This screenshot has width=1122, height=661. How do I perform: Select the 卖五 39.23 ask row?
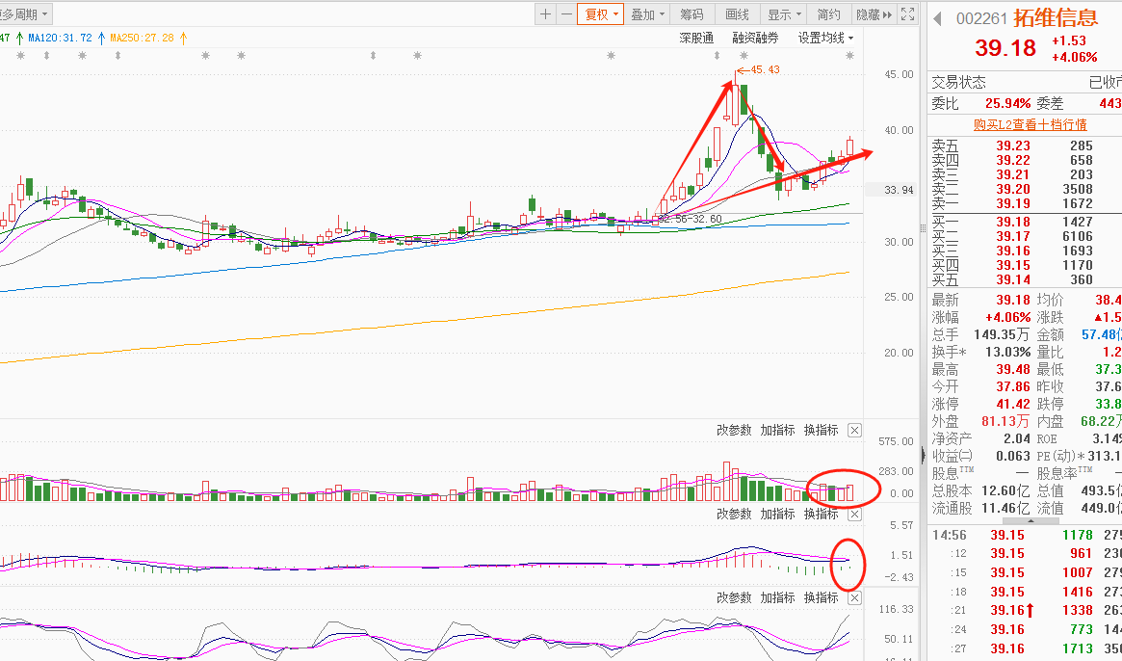point(1025,146)
